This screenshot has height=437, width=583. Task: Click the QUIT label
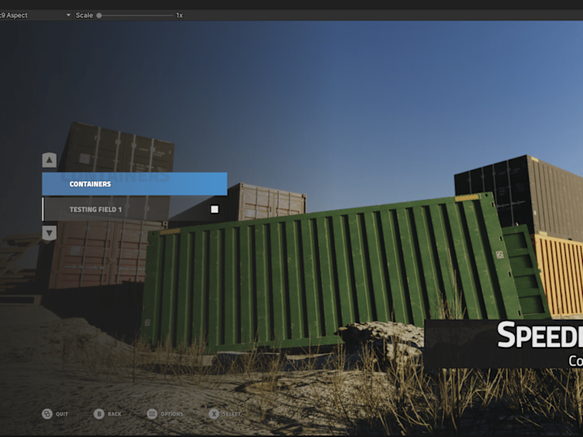[x=62, y=414]
